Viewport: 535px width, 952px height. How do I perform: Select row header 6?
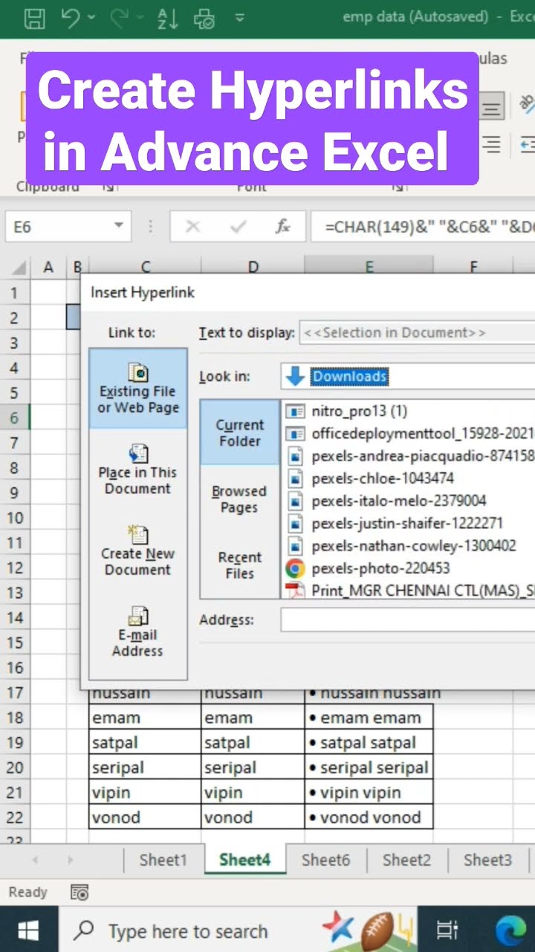(x=15, y=418)
